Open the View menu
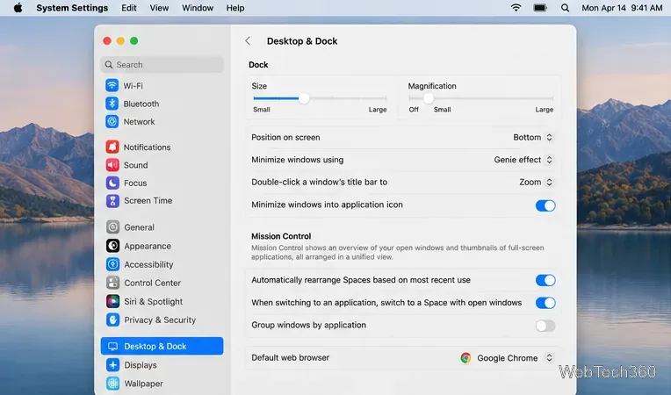The height and width of the screenshot is (395, 671). [x=159, y=8]
